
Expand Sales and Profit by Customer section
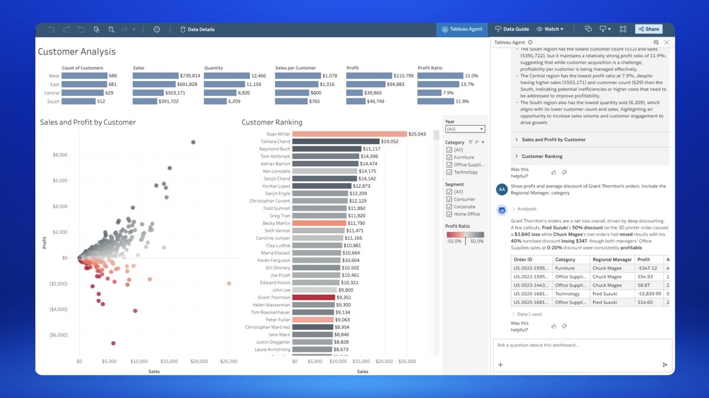pyautogui.click(x=590, y=140)
